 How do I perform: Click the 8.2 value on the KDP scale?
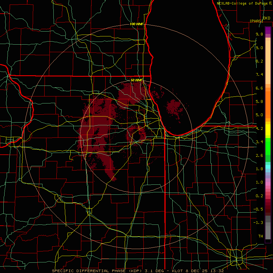tap(259, 61)
